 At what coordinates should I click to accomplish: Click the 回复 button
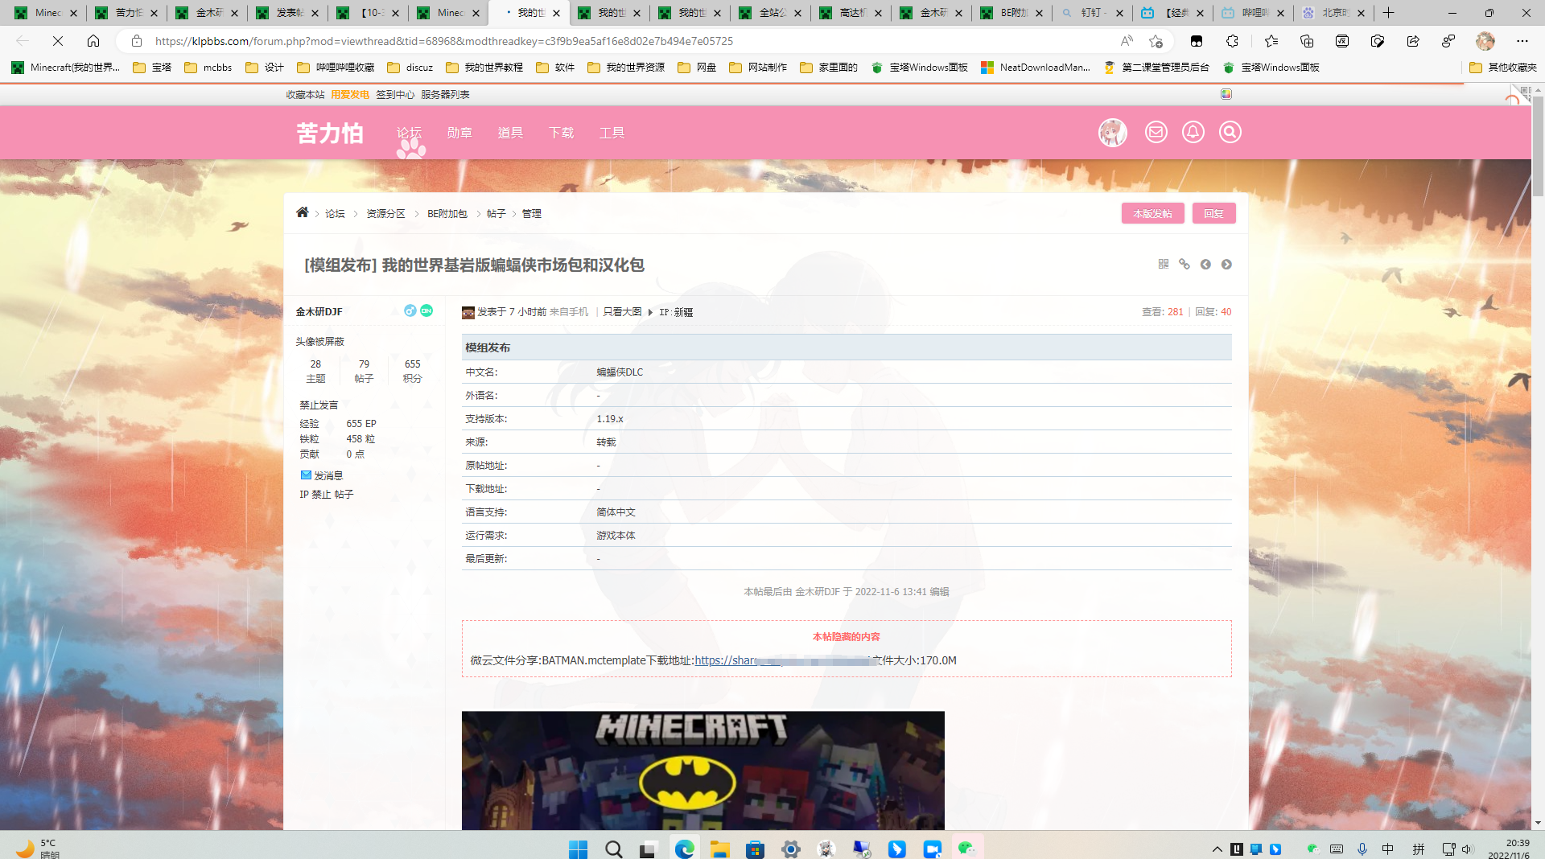pyautogui.click(x=1213, y=213)
